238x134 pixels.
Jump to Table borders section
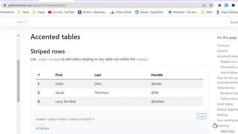[x=226, y=88]
